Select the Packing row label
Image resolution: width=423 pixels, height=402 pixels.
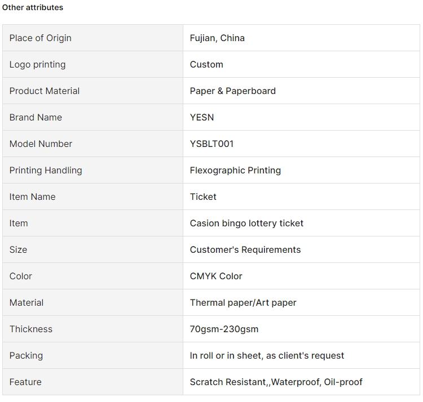(26, 355)
